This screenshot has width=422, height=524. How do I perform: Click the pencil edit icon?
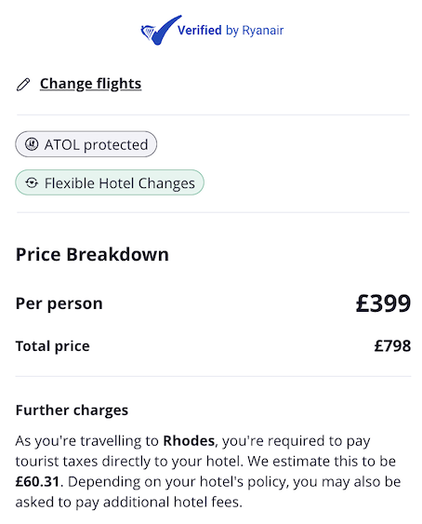(23, 84)
